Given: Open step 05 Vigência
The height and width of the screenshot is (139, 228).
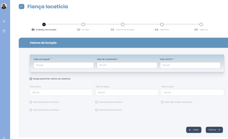Looking at the screenshot, I should click(201, 24).
